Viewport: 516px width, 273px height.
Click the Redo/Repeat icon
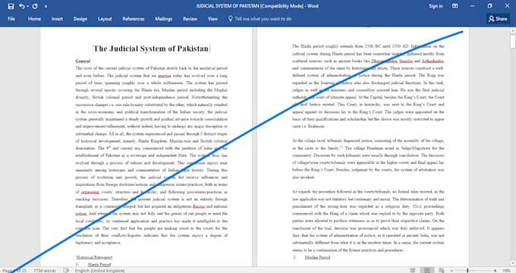point(35,6)
